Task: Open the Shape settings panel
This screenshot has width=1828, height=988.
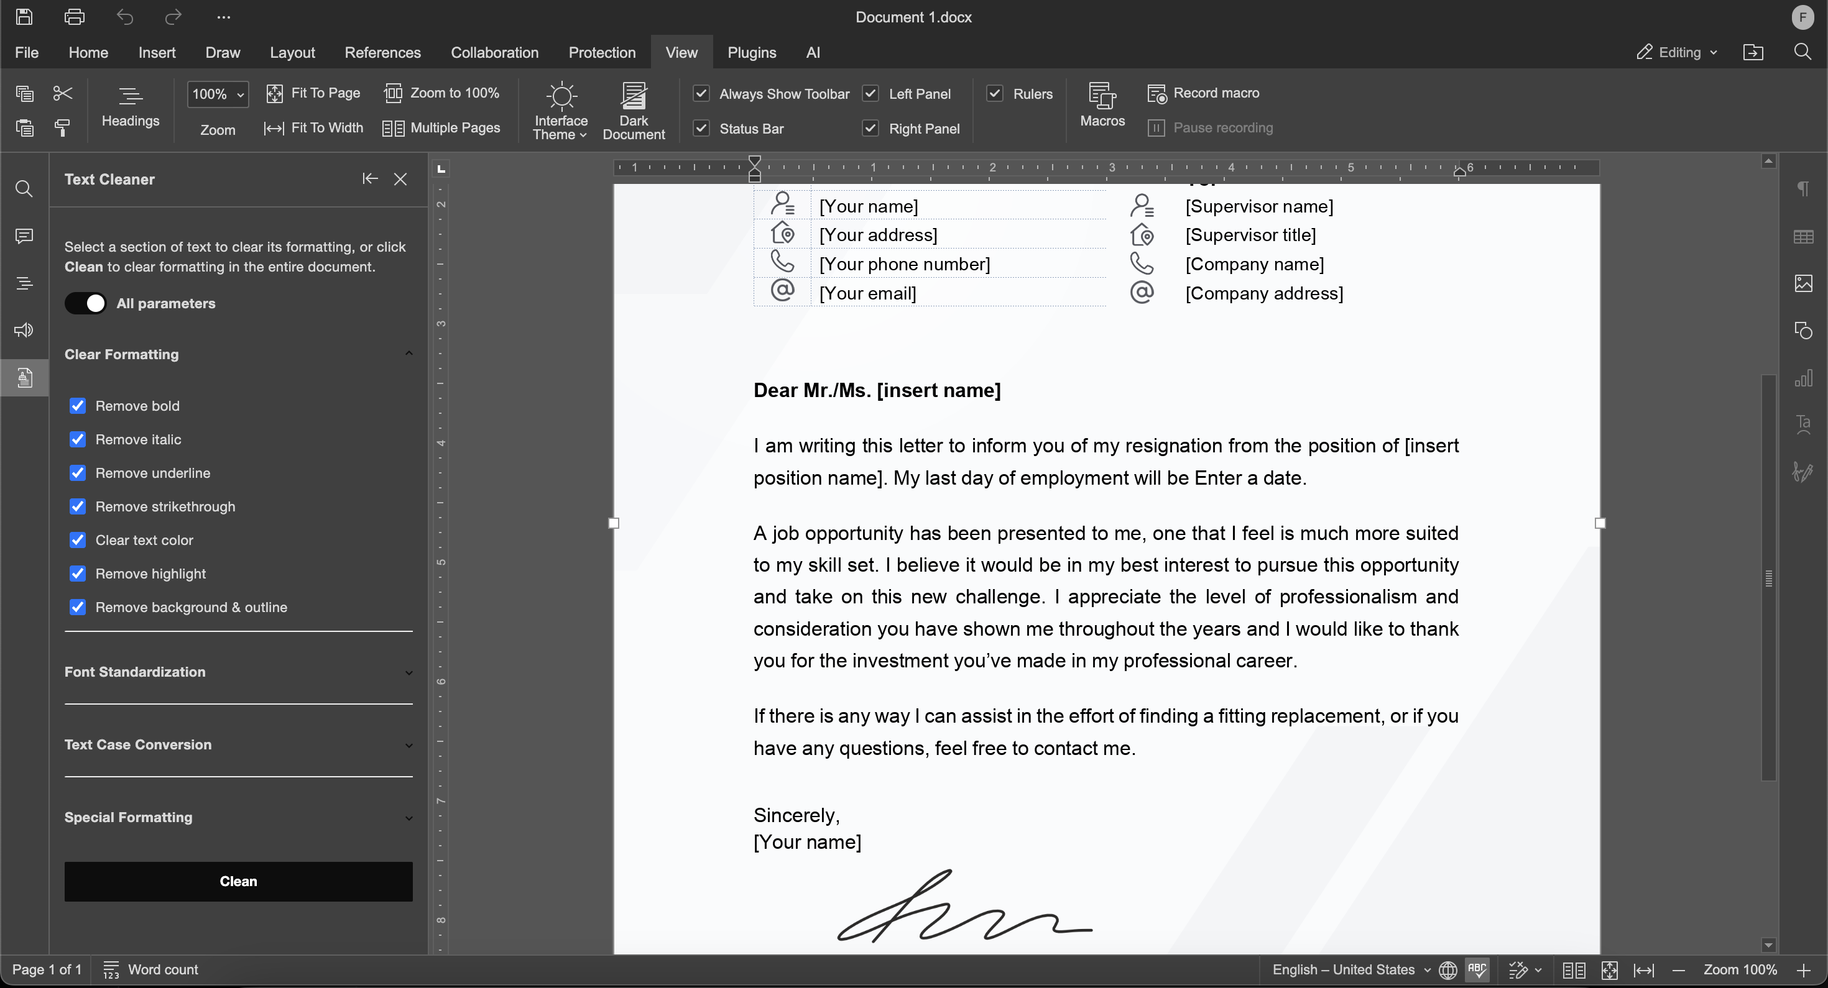Action: click(x=1804, y=330)
